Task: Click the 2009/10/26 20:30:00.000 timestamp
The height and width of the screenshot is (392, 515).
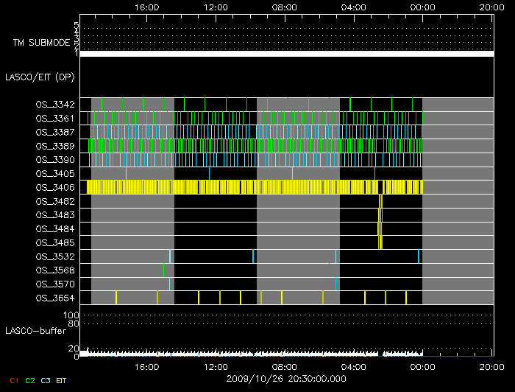Action: (286, 379)
